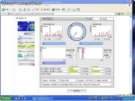
Task: Open the fourth menu bar item
Action: click(x=29, y=5)
